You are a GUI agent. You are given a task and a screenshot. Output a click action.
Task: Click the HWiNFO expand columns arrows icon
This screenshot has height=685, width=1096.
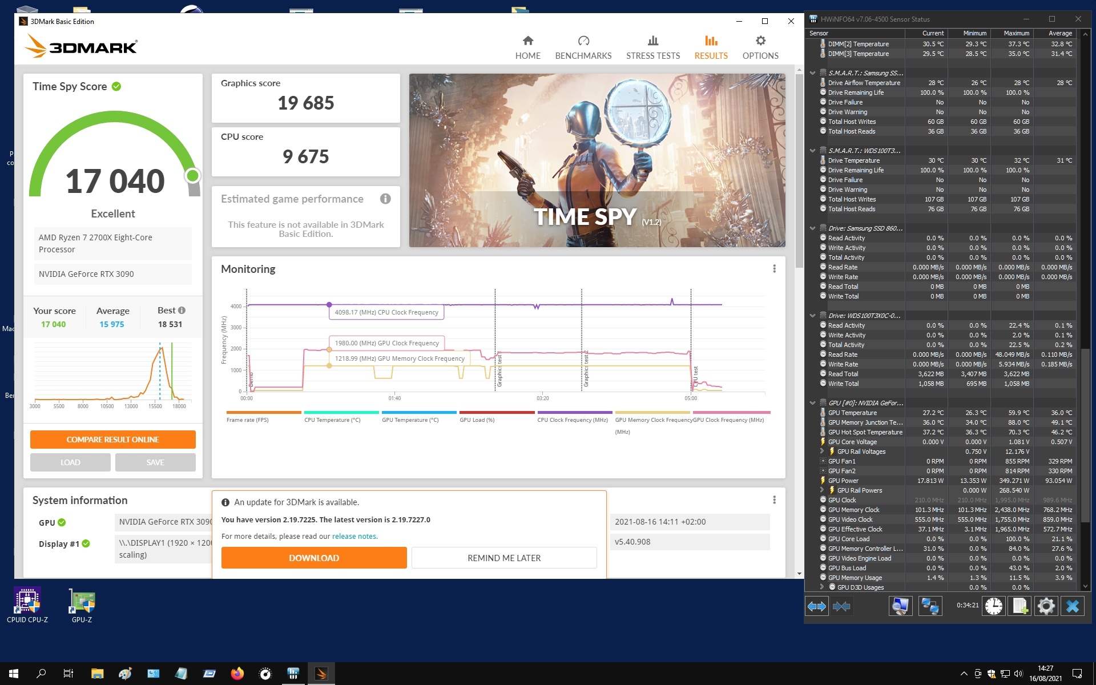click(x=817, y=606)
